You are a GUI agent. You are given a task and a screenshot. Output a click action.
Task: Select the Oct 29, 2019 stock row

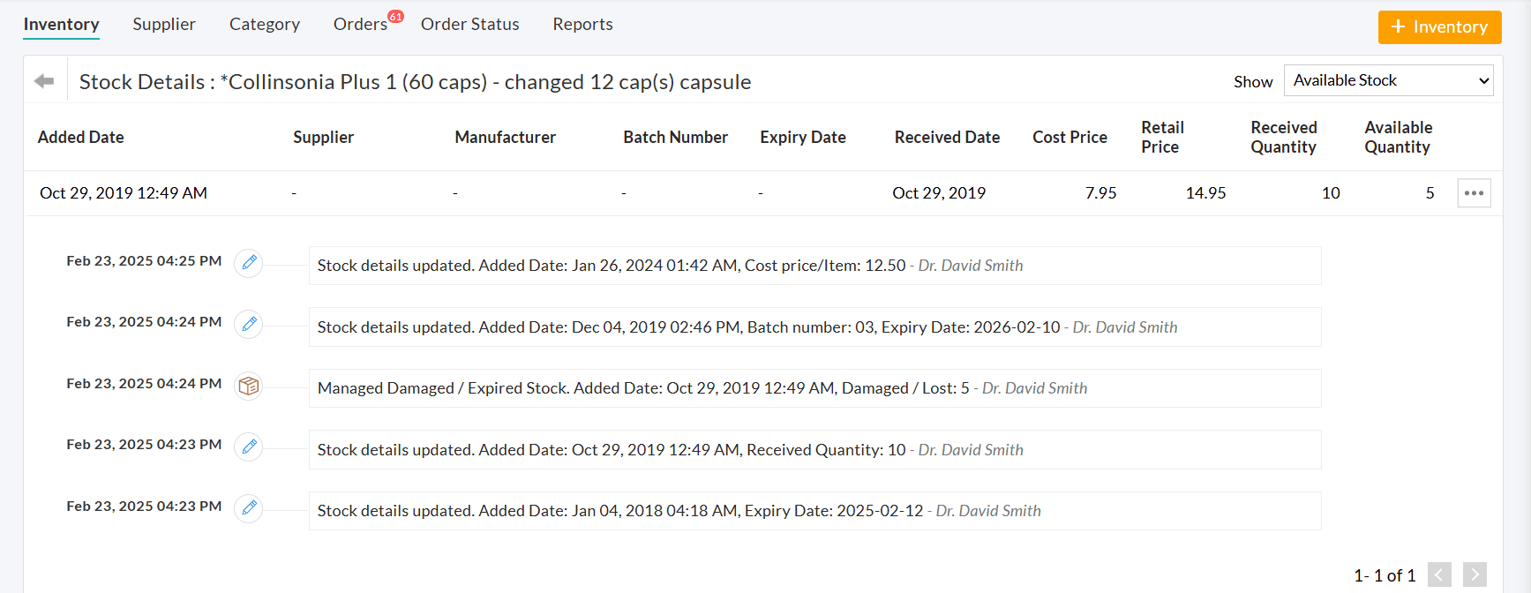[618, 193]
